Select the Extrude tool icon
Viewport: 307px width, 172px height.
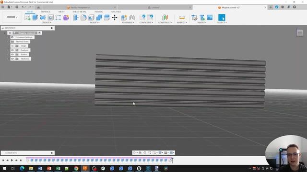point(35,17)
